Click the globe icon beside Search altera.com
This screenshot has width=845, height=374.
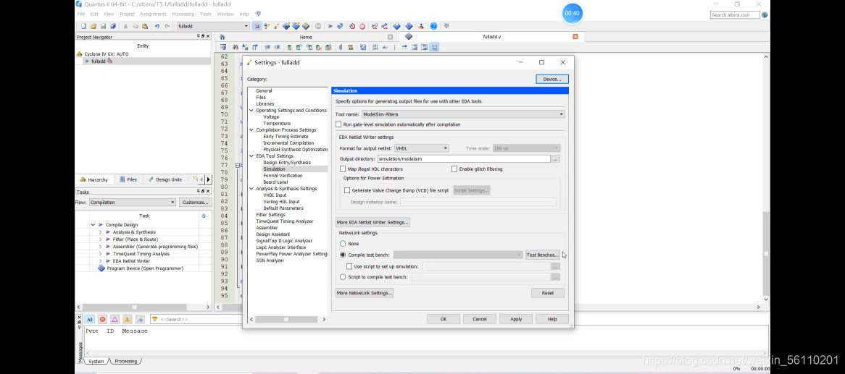(764, 14)
